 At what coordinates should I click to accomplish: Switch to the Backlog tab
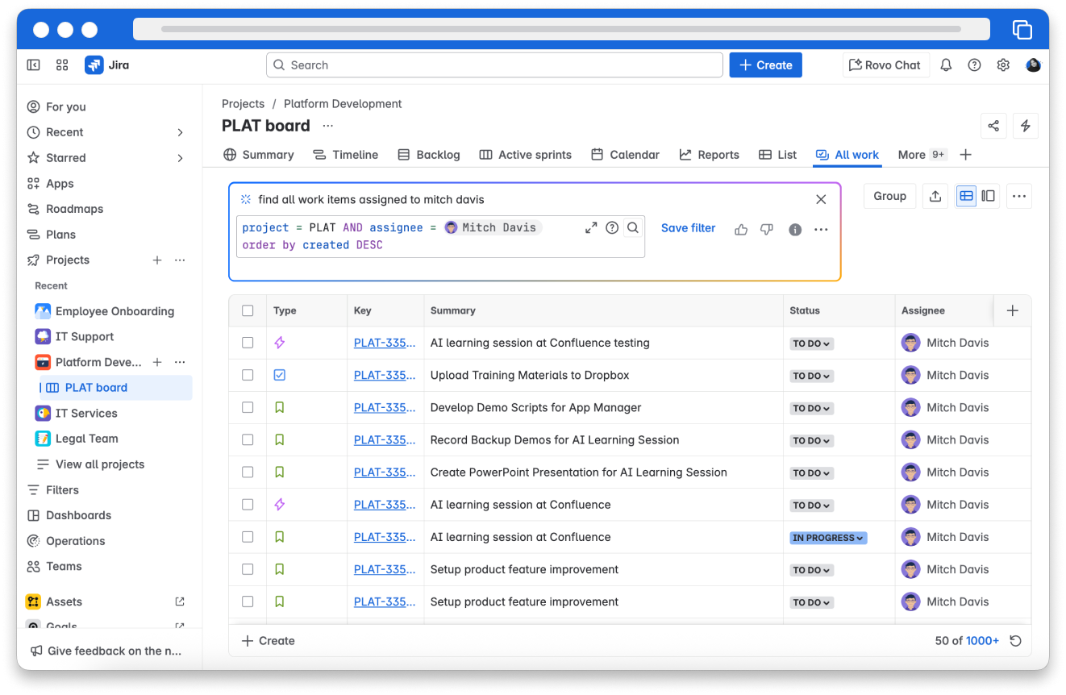429,155
